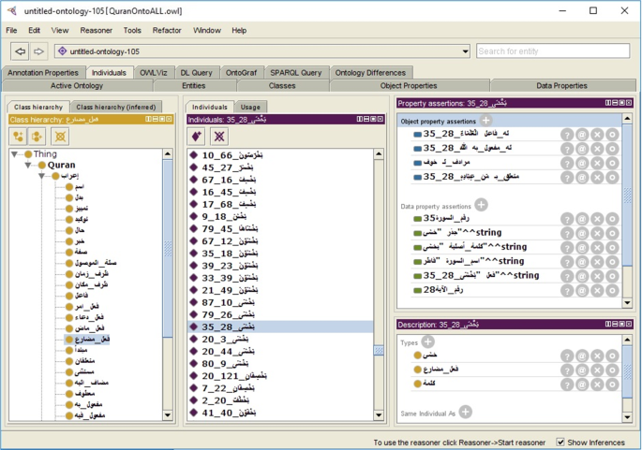Click the individuals list scroll down arrow
This screenshot has width=642, height=450.
[x=379, y=415]
